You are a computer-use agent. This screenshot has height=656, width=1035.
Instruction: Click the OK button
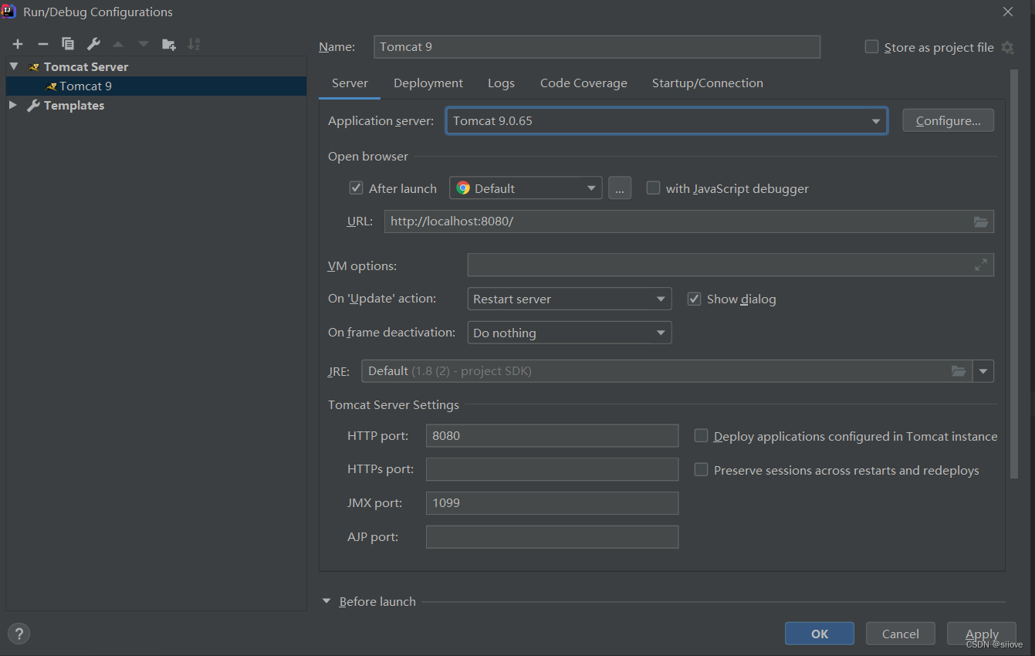click(820, 634)
